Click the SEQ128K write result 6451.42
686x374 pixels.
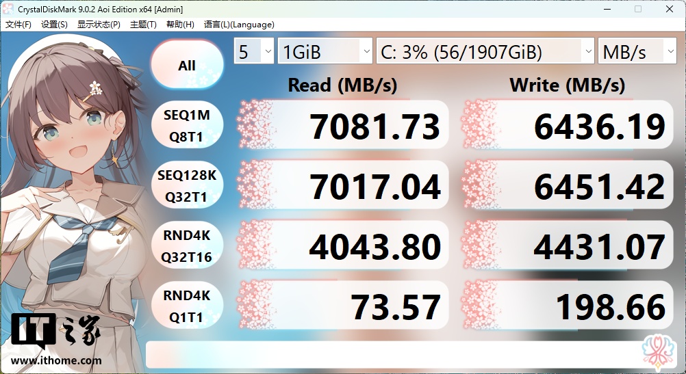coord(568,185)
